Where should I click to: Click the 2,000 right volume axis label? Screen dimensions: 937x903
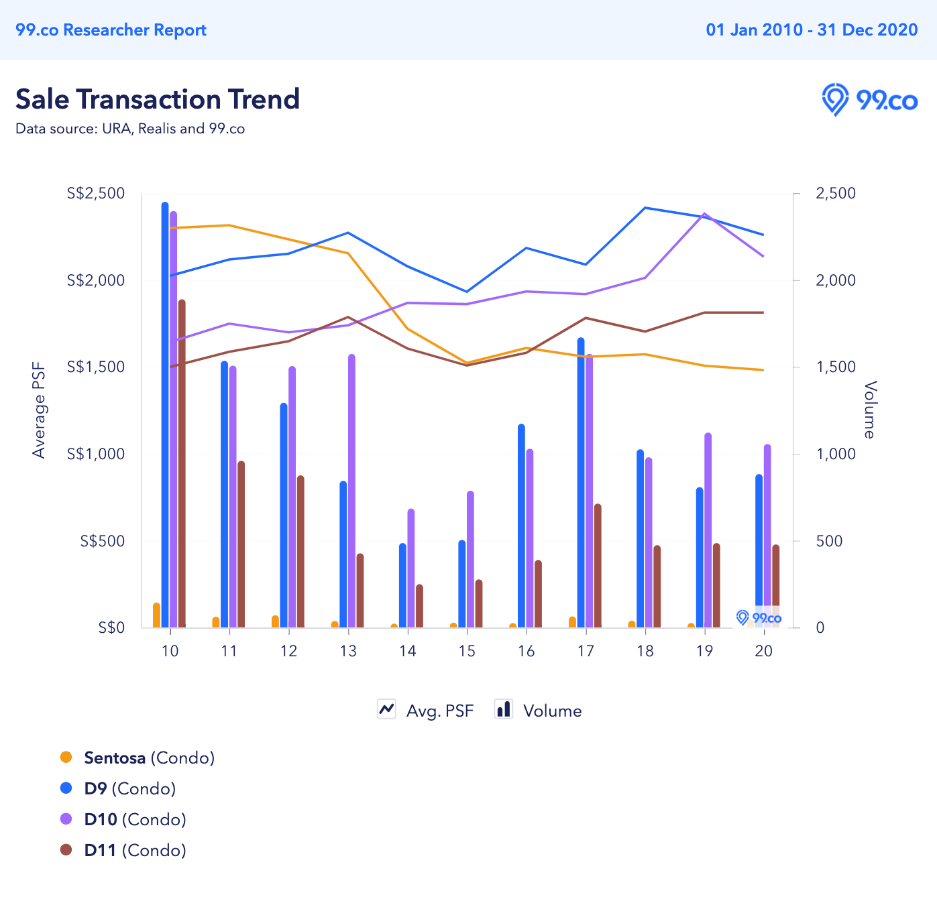tap(836, 281)
